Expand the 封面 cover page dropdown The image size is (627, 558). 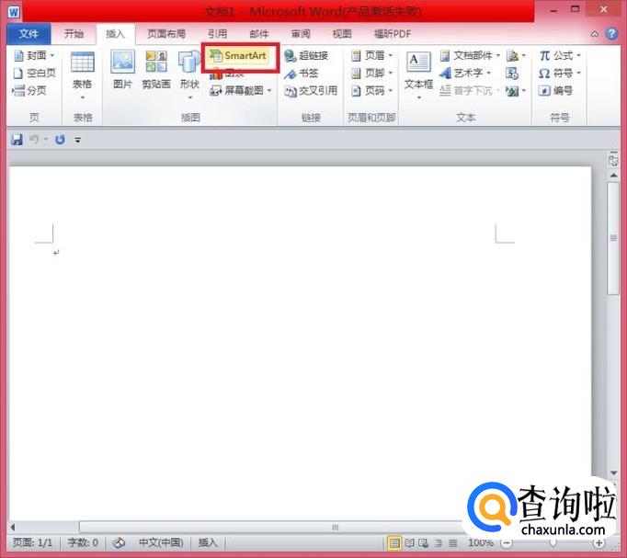pyautogui.click(x=52, y=55)
